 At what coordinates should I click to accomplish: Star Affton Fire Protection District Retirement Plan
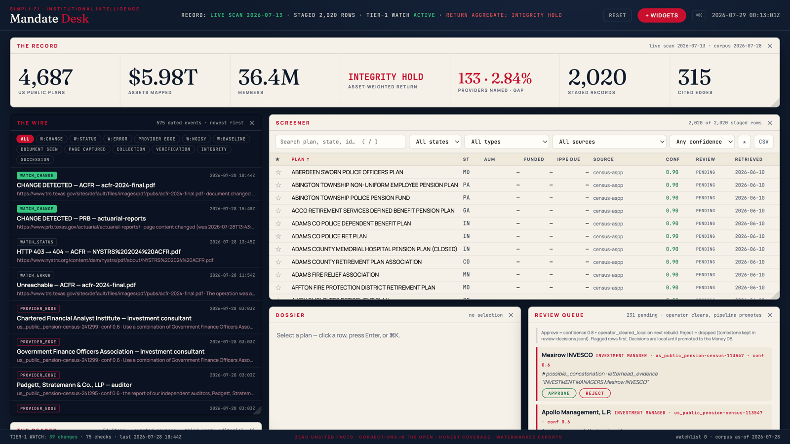(x=278, y=288)
